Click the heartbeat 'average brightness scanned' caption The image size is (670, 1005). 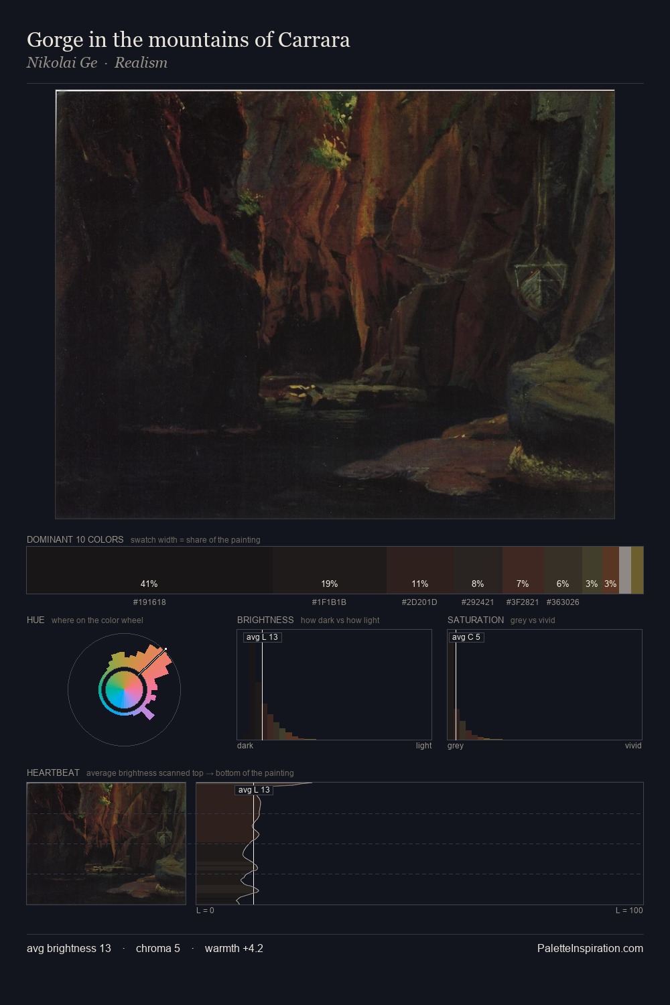(x=190, y=773)
